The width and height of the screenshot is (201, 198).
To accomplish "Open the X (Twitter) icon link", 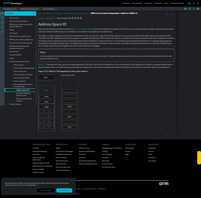I will point(194,9).
